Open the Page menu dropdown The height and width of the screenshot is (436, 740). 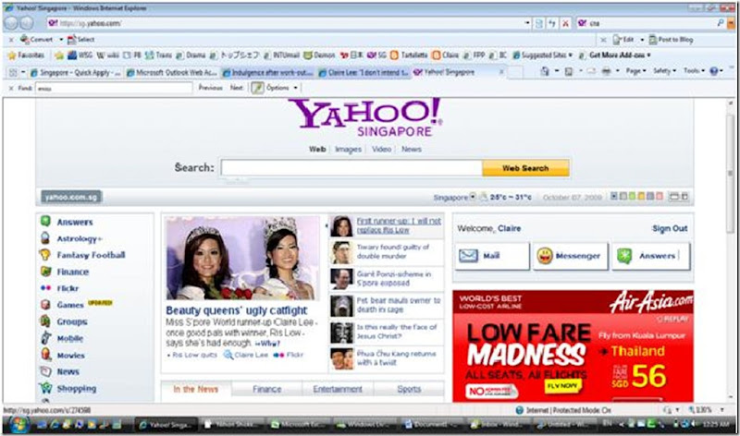tap(635, 71)
